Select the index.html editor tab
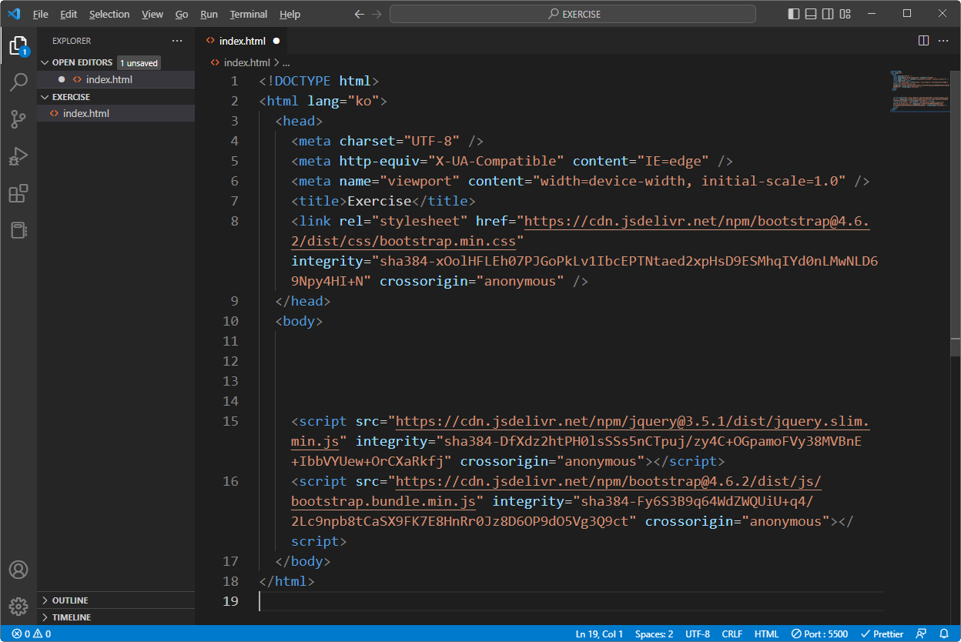Viewport: 961px width, 642px height. pyautogui.click(x=241, y=41)
